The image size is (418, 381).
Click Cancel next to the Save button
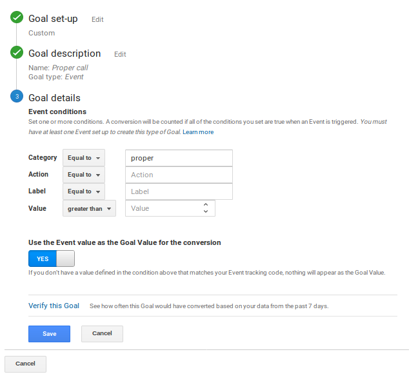tap(102, 333)
